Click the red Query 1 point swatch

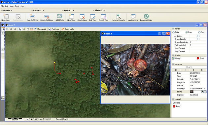[x=198, y=58]
